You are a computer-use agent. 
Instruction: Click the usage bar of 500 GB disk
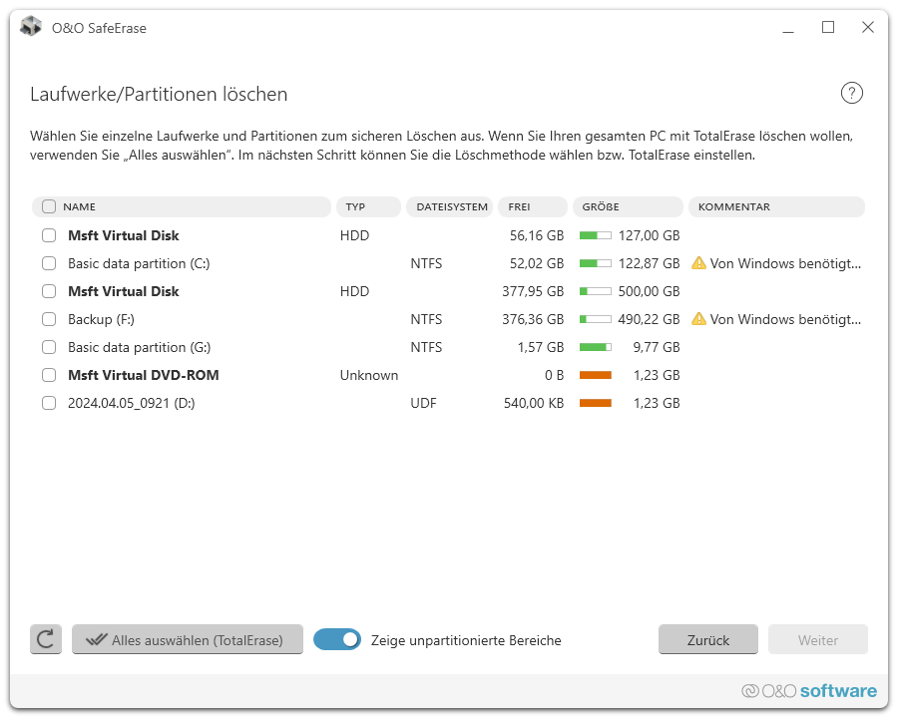pyautogui.click(x=596, y=291)
